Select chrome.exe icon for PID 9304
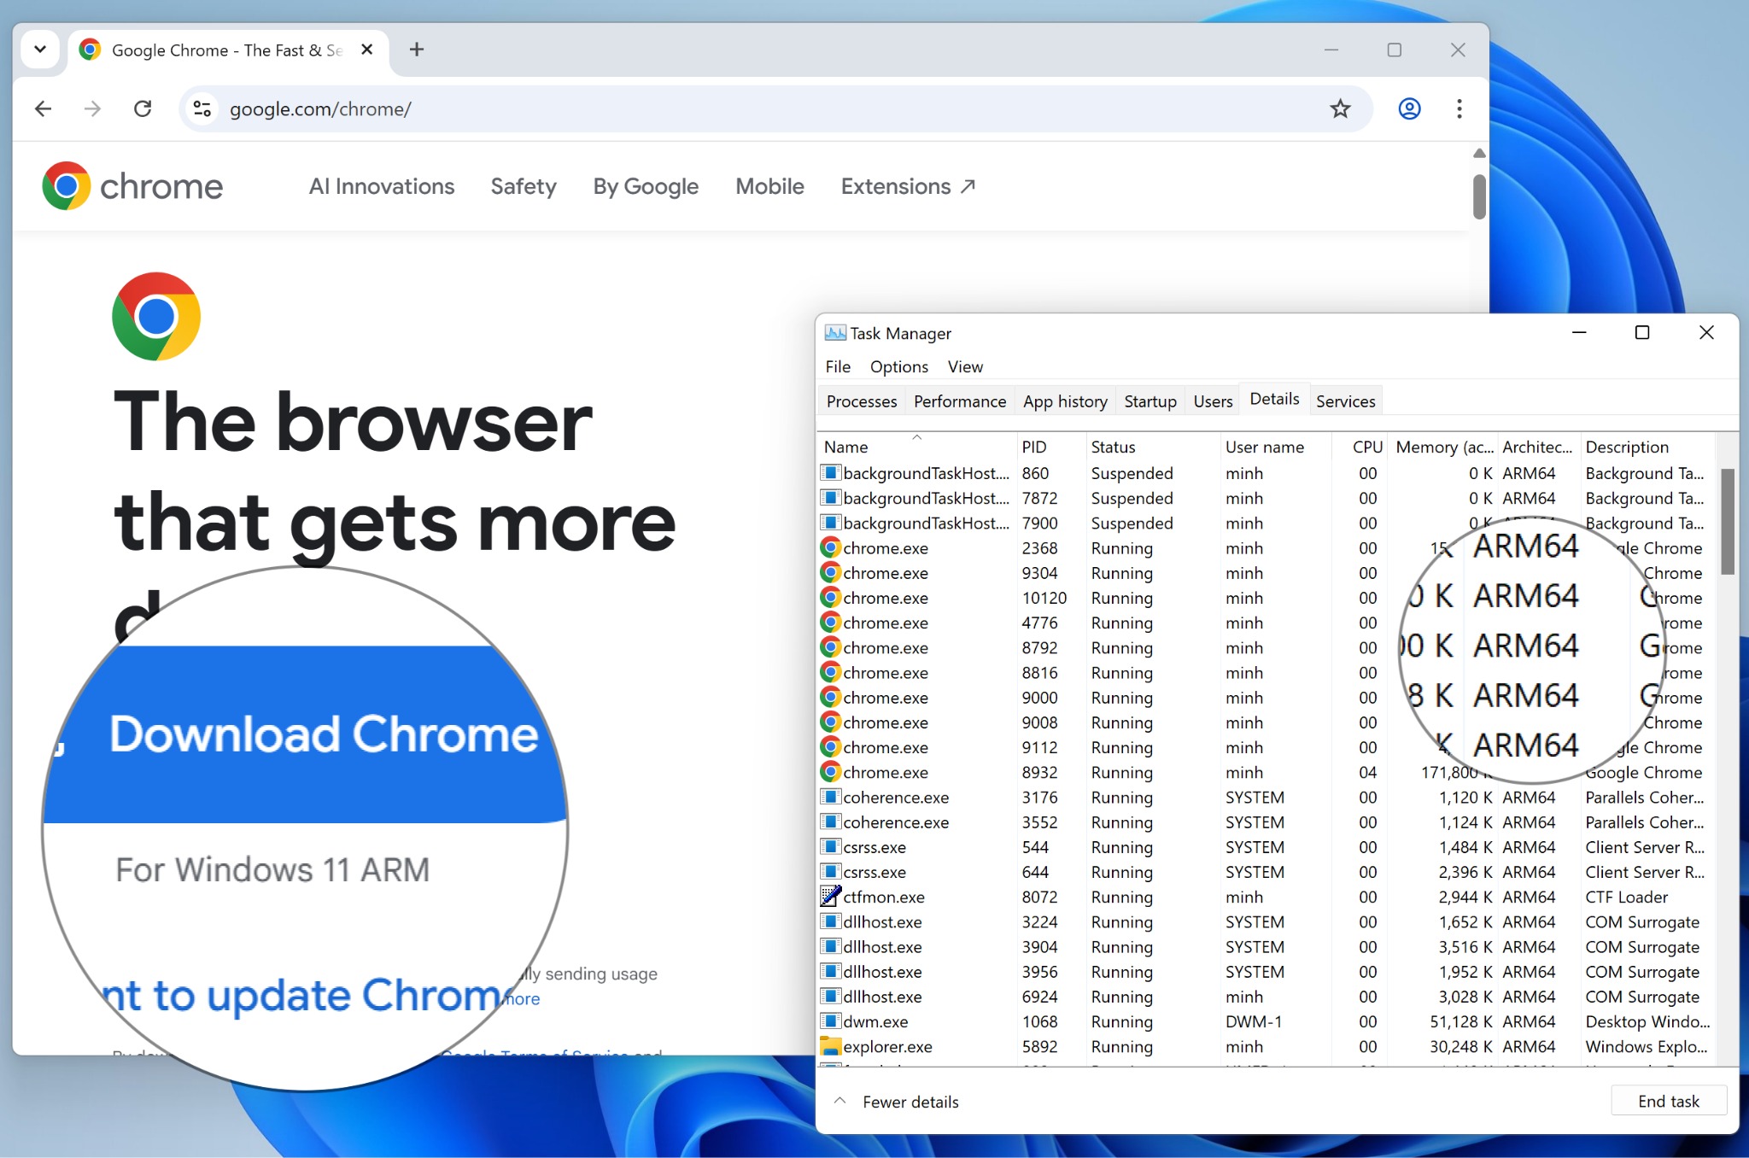Screen dimensions: 1749x1158 coord(830,572)
